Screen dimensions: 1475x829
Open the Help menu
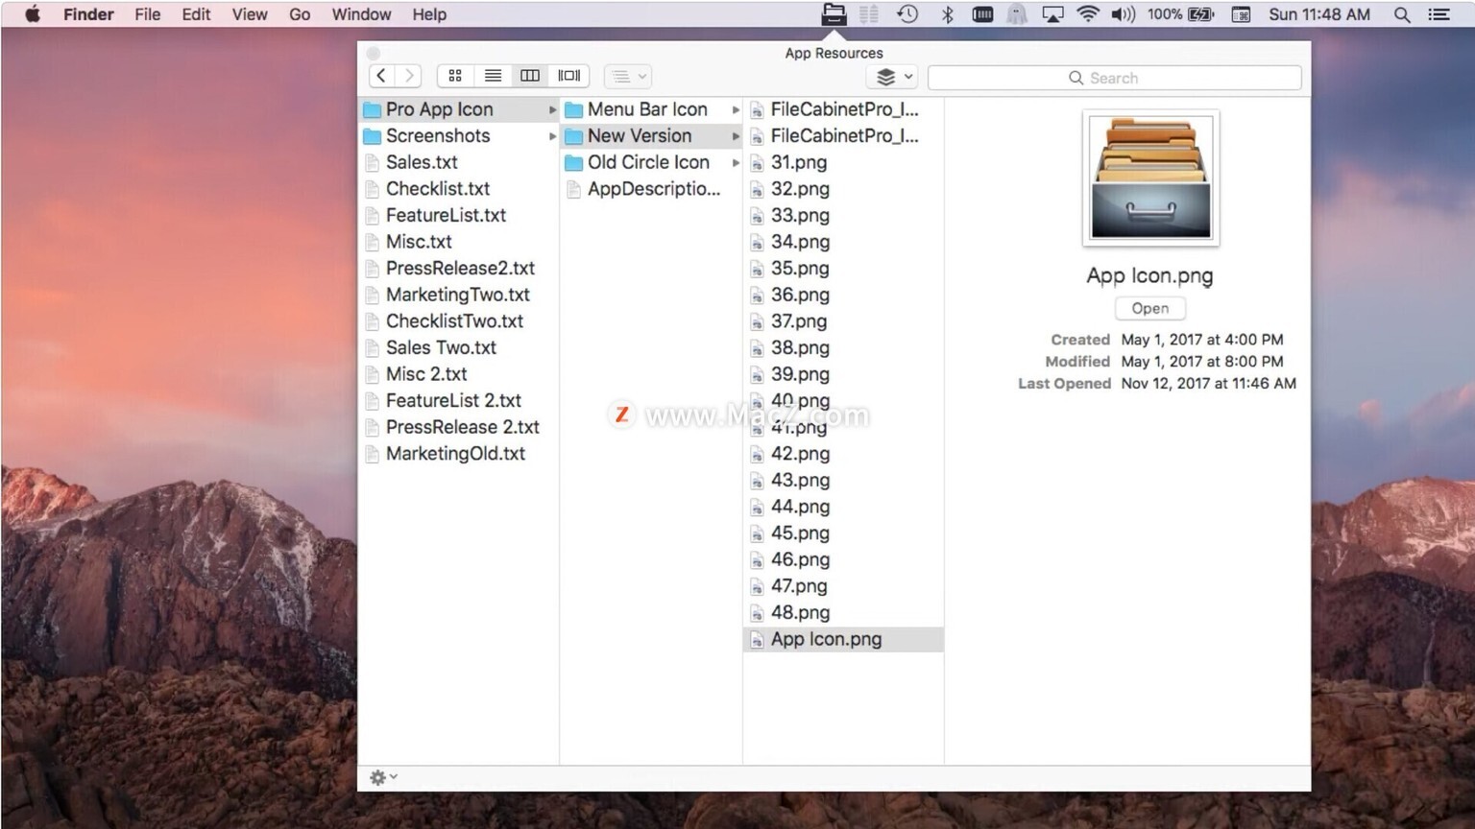[x=429, y=14]
